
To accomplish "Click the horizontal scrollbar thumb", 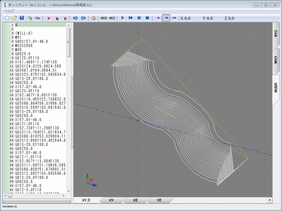I will (10, 196).
